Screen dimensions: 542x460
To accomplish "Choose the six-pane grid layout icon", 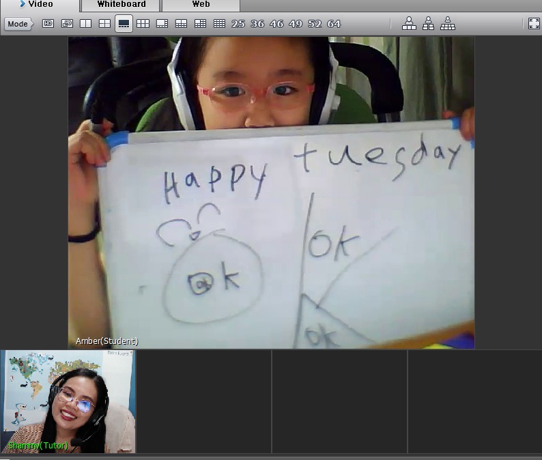I will click(143, 24).
